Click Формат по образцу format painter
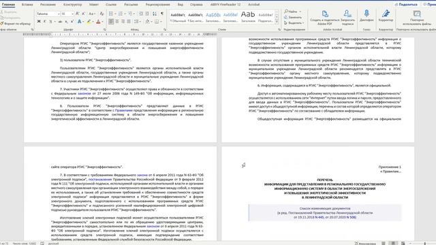Image resolution: width=436 pixels, height=245 pixels. (x=15, y=24)
